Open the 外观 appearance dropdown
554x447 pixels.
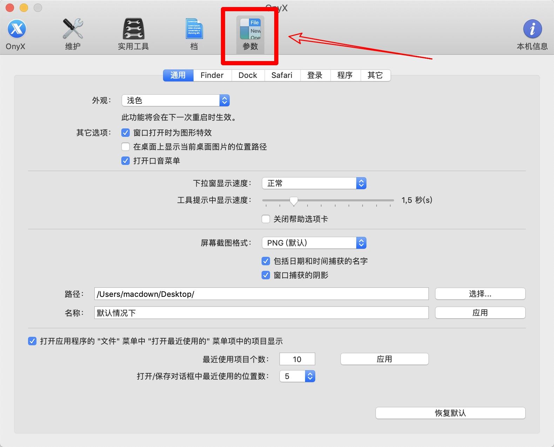click(x=176, y=100)
